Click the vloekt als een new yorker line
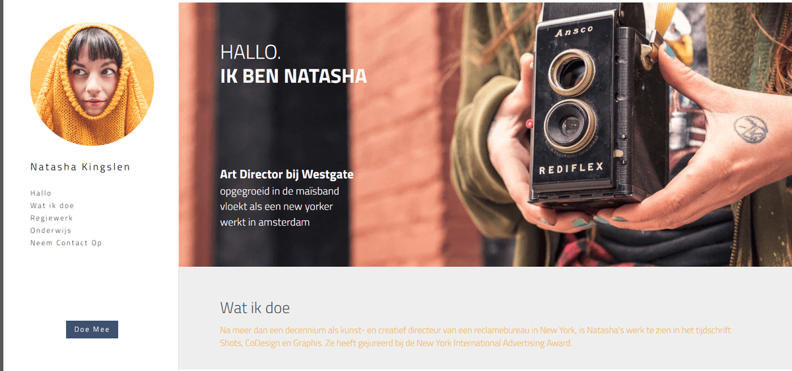The width and height of the screenshot is (792, 371). click(x=277, y=207)
